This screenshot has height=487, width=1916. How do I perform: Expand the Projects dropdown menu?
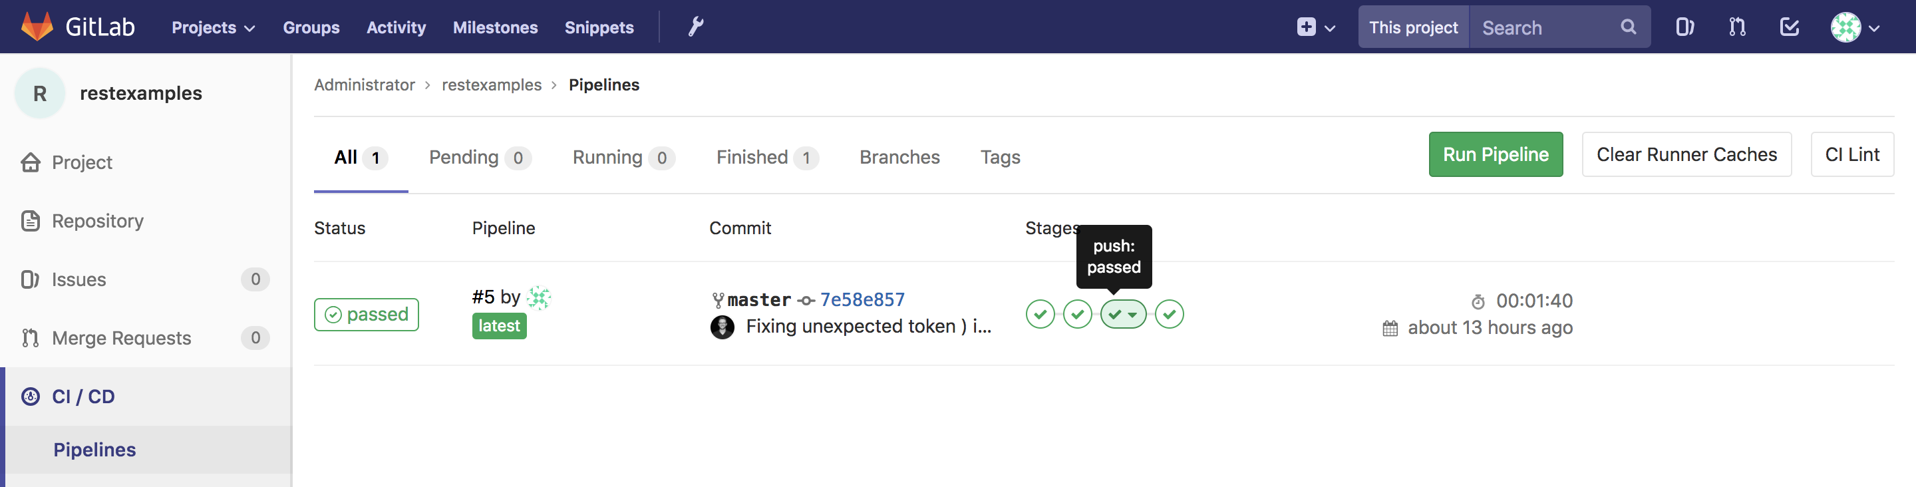pyautogui.click(x=214, y=27)
